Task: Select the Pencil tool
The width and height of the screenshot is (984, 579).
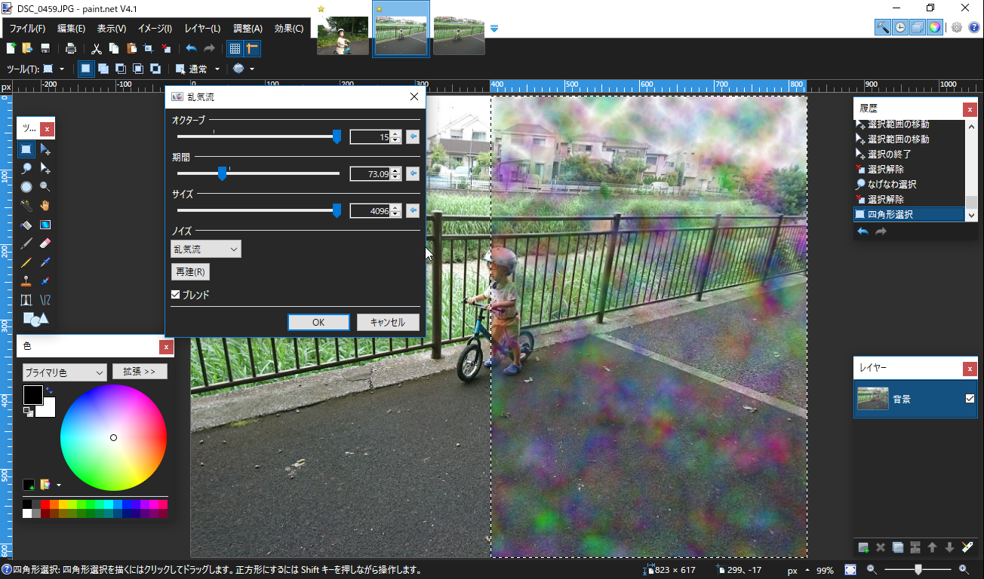Action: (26, 262)
